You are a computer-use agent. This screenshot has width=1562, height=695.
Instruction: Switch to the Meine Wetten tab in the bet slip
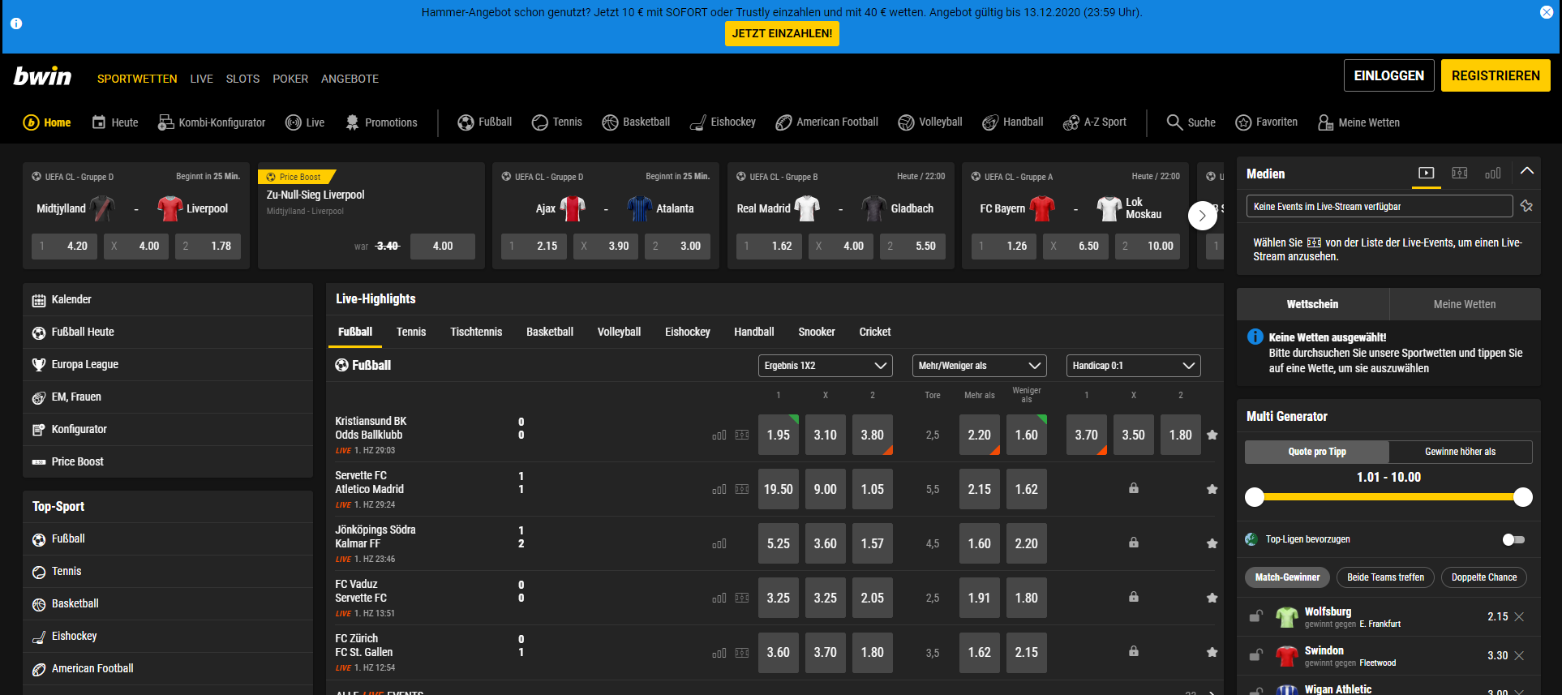(1465, 304)
